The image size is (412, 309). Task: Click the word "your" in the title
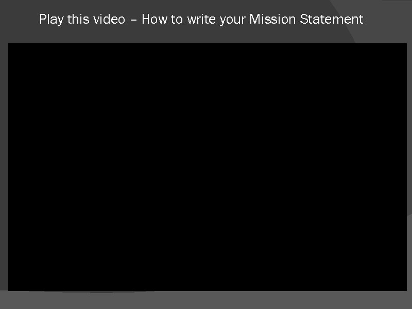coord(233,20)
